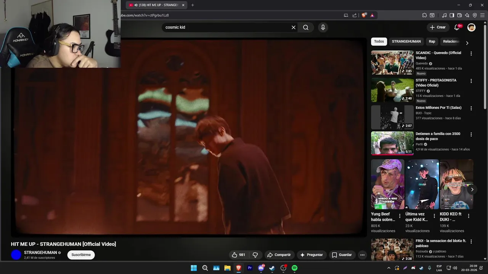Click the Crear button
488x274 pixels.
point(438,27)
